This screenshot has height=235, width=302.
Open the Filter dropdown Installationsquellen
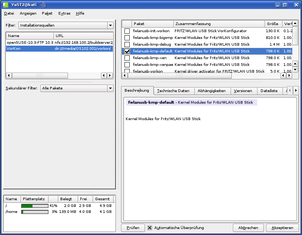66,25
